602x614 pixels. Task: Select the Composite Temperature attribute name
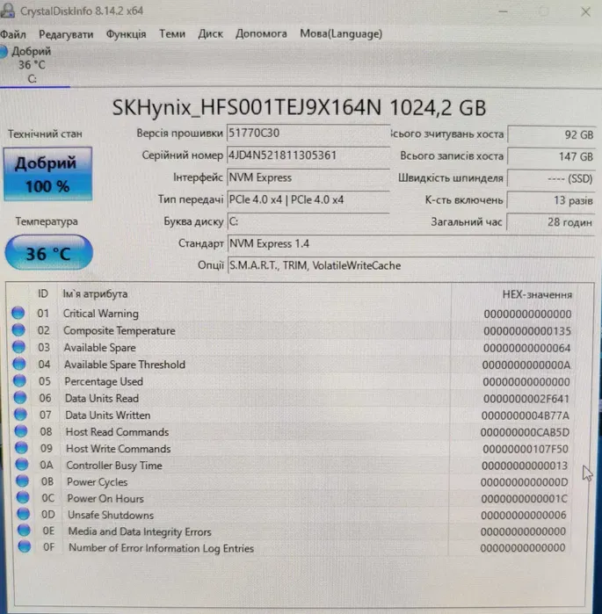119,330
